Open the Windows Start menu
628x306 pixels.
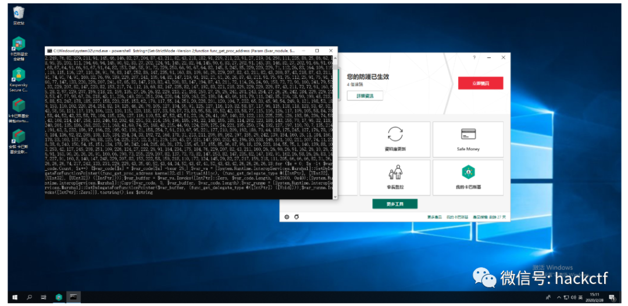click(15, 297)
